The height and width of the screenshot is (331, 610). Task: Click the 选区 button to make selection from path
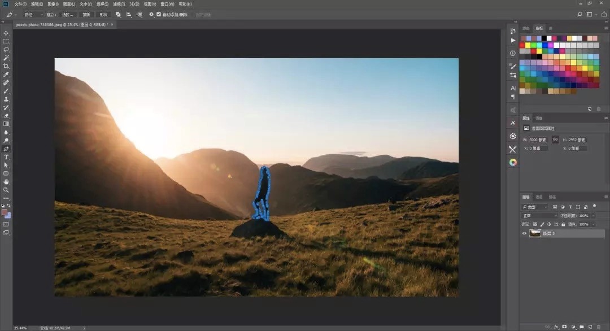[x=67, y=15]
